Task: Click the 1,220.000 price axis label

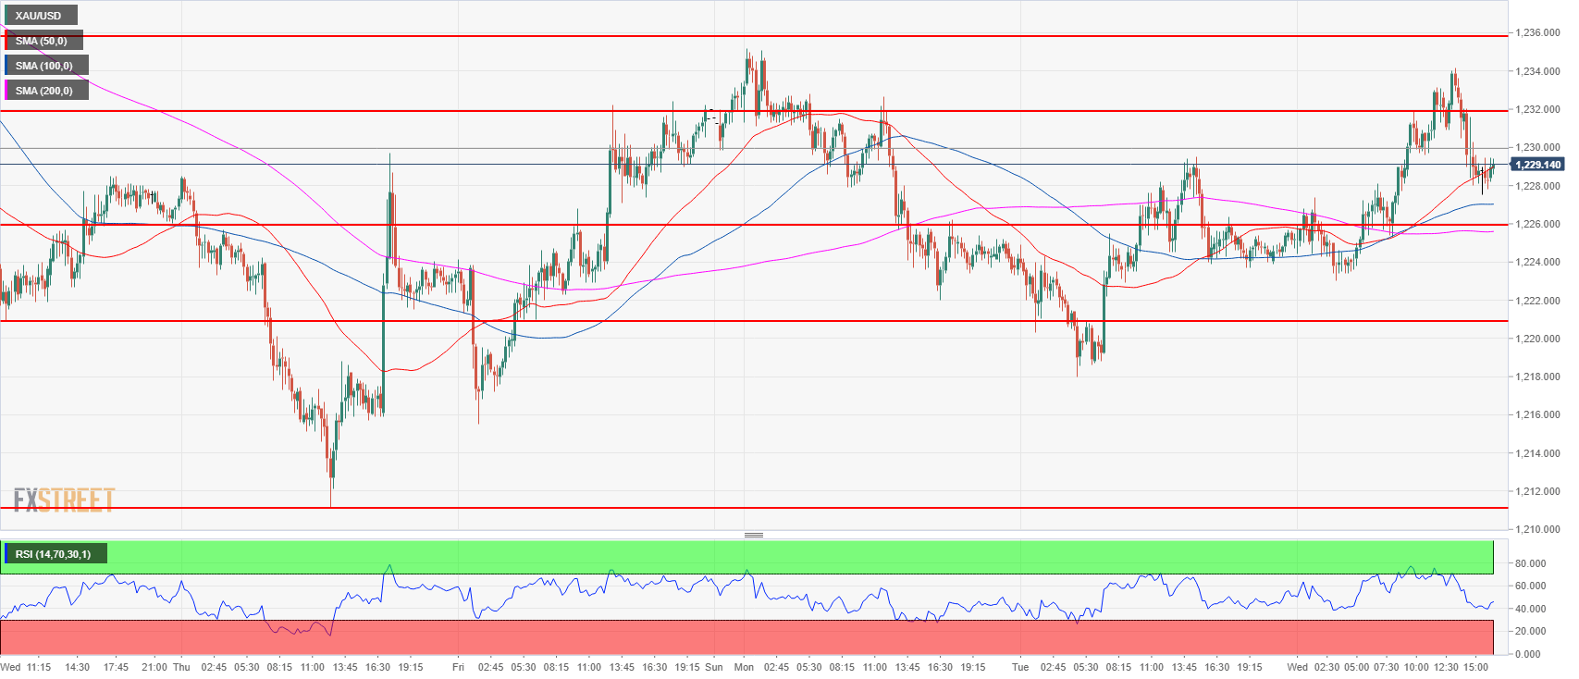Action: pos(1537,339)
